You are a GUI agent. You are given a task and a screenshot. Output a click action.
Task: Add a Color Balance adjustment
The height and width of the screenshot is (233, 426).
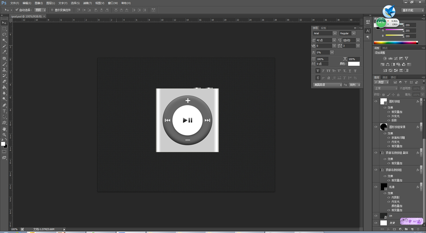[388, 64]
